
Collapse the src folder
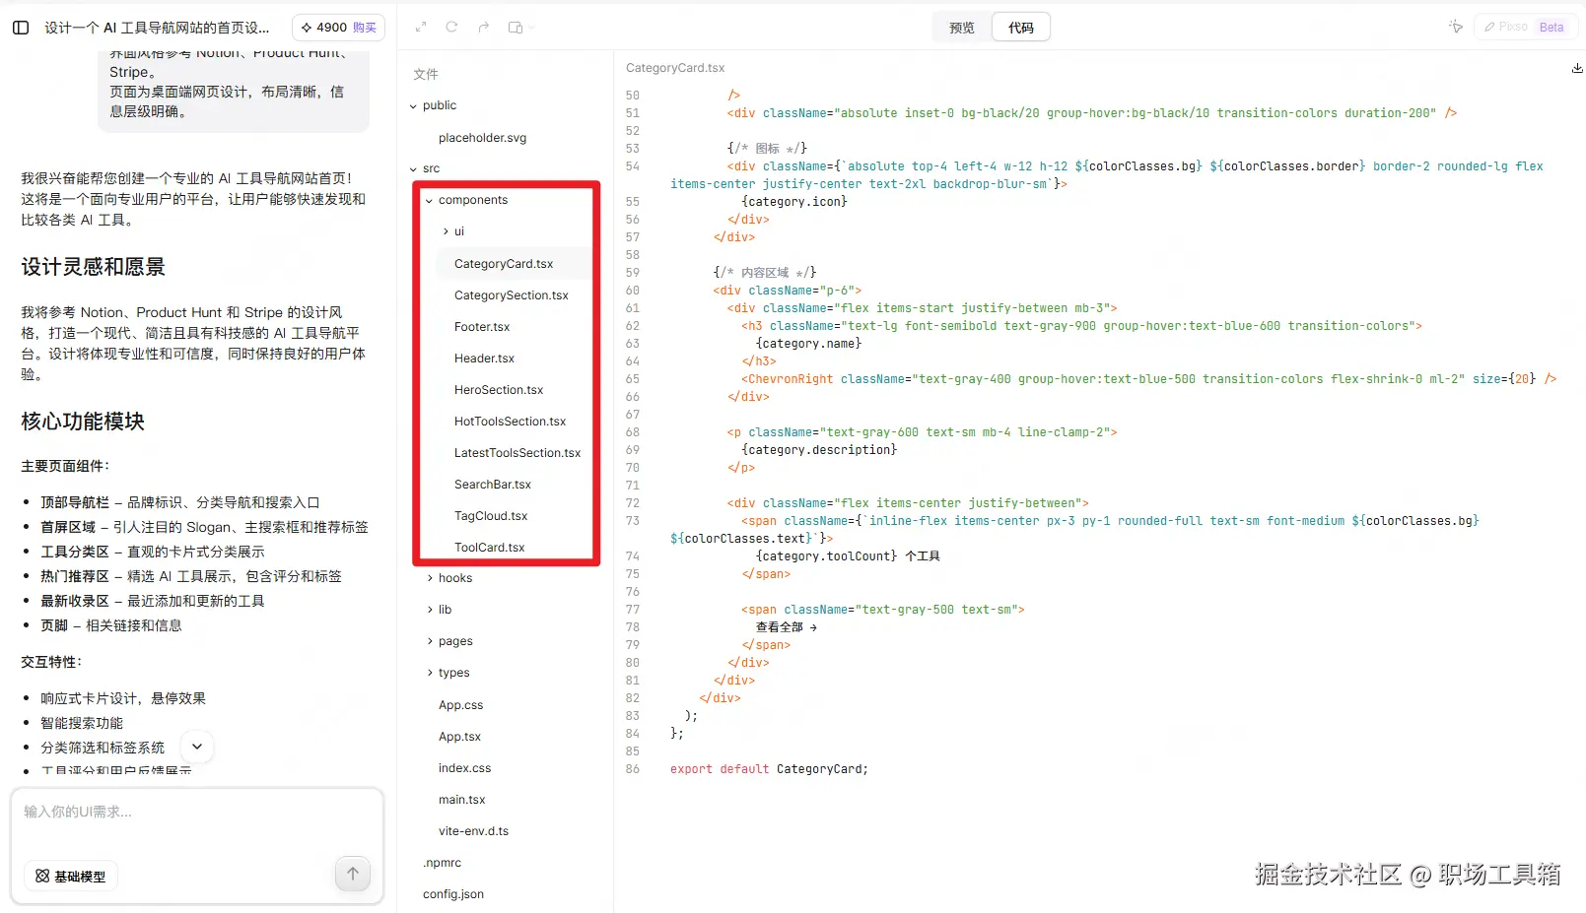[x=426, y=168]
